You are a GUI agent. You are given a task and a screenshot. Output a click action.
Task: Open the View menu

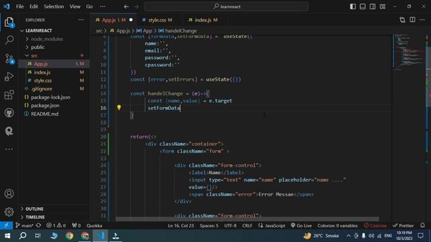pos(75,6)
